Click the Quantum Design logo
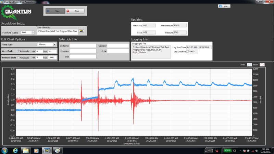 (x=16, y=12)
